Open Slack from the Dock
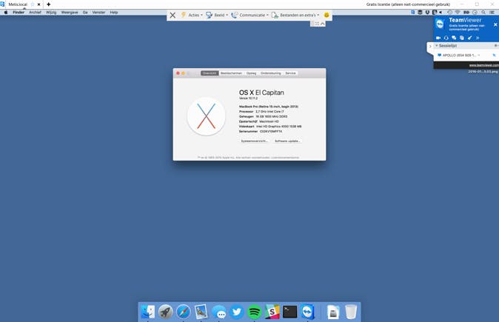Viewport: 499px width, 322px height. pos(272,312)
